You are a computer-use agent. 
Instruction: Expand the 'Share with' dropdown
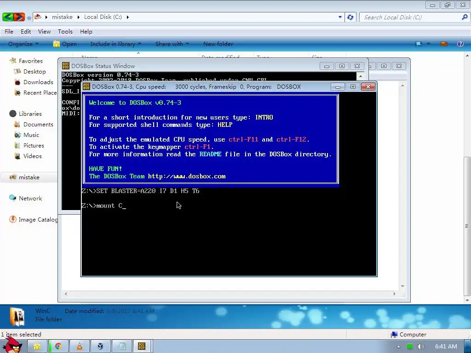(x=172, y=44)
